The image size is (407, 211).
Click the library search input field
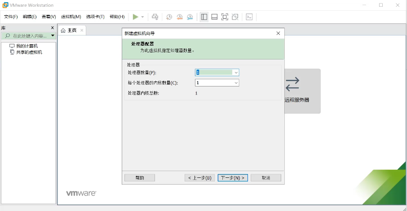point(30,36)
